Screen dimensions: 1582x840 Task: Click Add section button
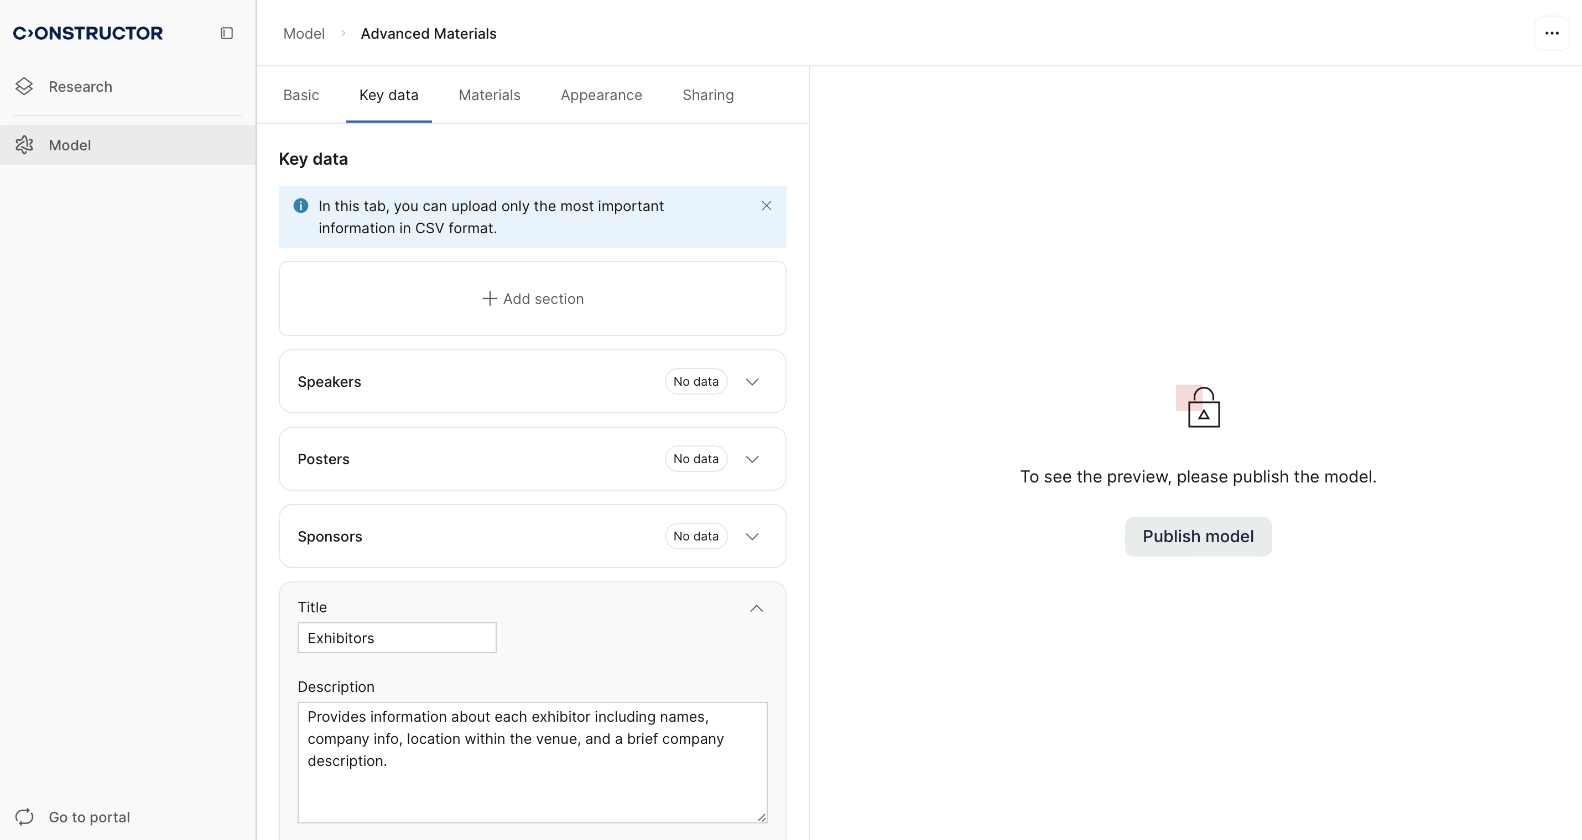[533, 299]
